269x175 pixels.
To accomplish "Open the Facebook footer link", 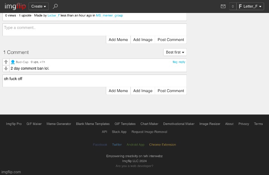I will 100,145.
